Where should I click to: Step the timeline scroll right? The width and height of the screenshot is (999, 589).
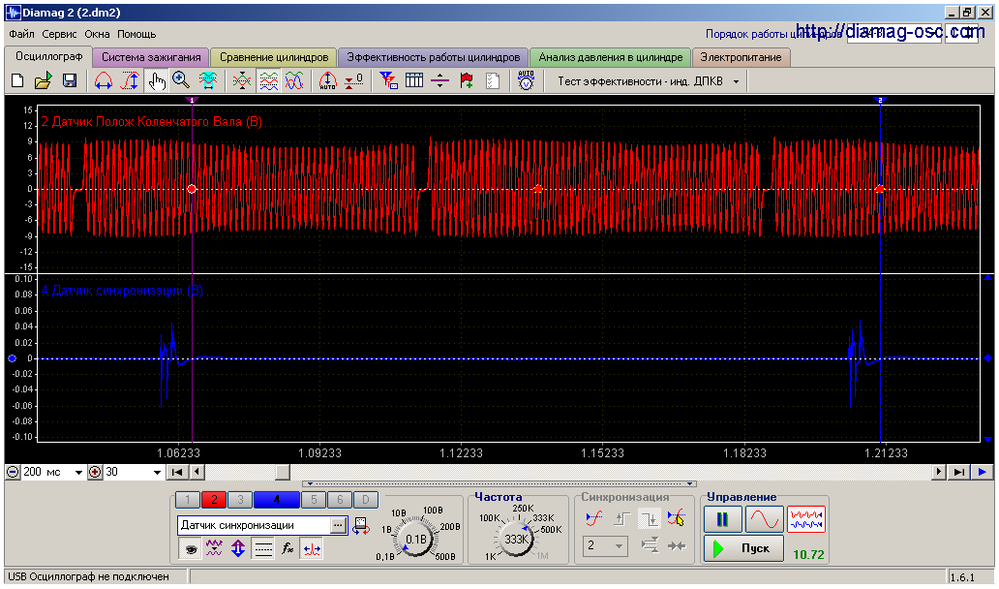click(938, 473)
